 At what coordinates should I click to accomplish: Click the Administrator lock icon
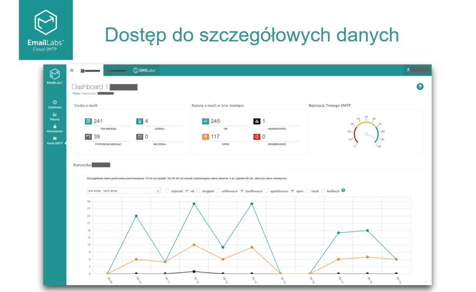coord(55,126)
